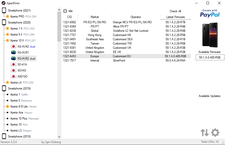Click the star icon next to Xperia L4
225x145 pixels.
coord(8,82)
